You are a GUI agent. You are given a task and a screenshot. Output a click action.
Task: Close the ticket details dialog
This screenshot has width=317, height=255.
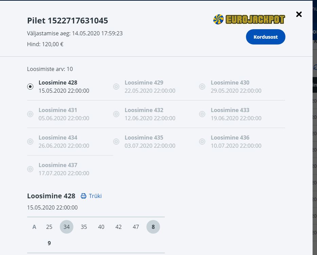click(x=299, y=14)
